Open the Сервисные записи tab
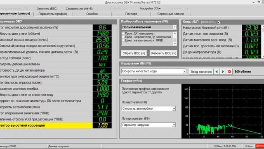Image resolution: width=264 pixels, height=149 pixels. click(x=170, y=14)
